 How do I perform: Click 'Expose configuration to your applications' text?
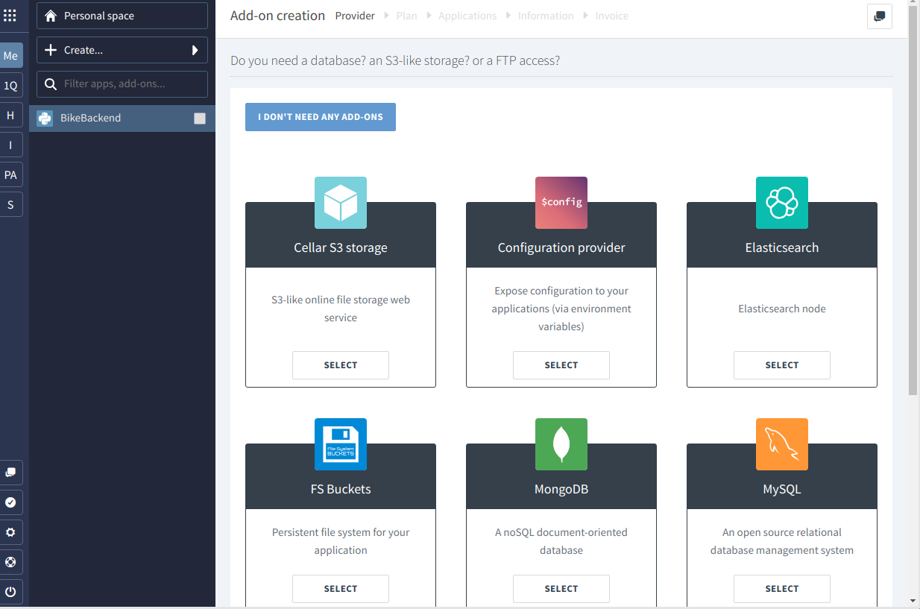[561, 309]
